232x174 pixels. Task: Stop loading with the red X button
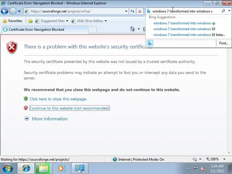(x=140, y=11)
